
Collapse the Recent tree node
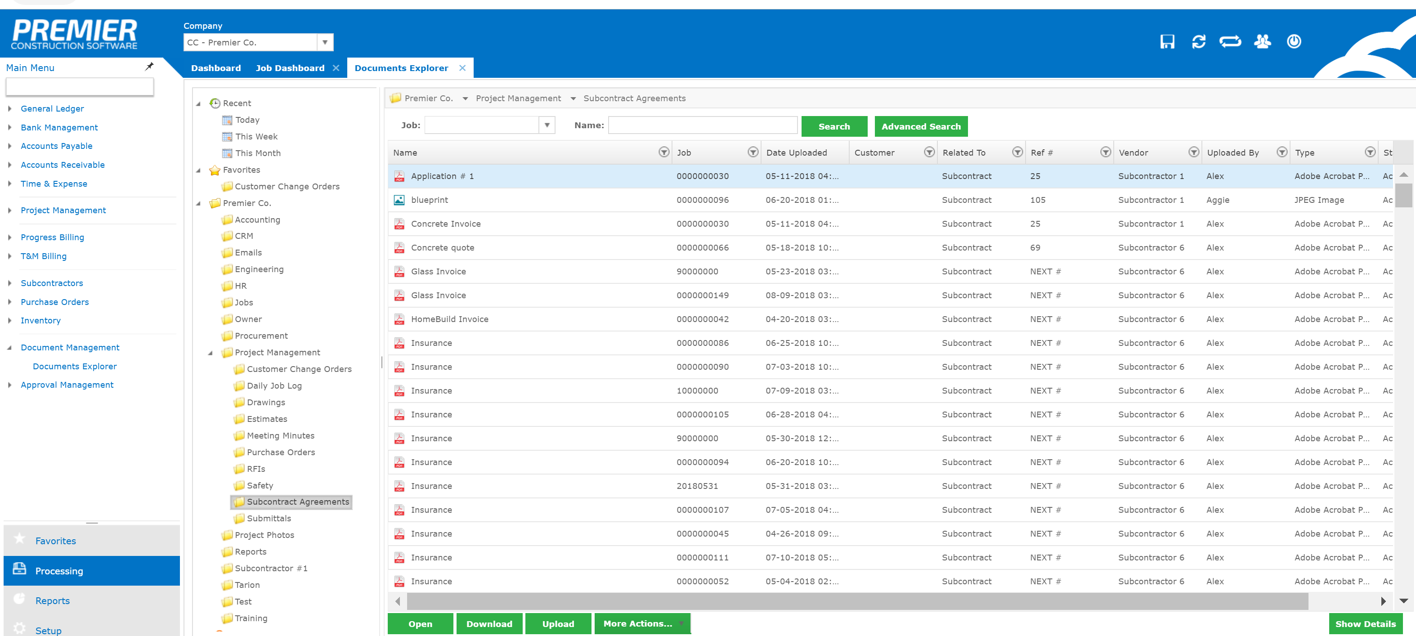(198, 103)
